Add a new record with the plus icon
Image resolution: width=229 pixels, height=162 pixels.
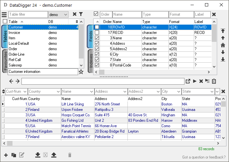6,155
